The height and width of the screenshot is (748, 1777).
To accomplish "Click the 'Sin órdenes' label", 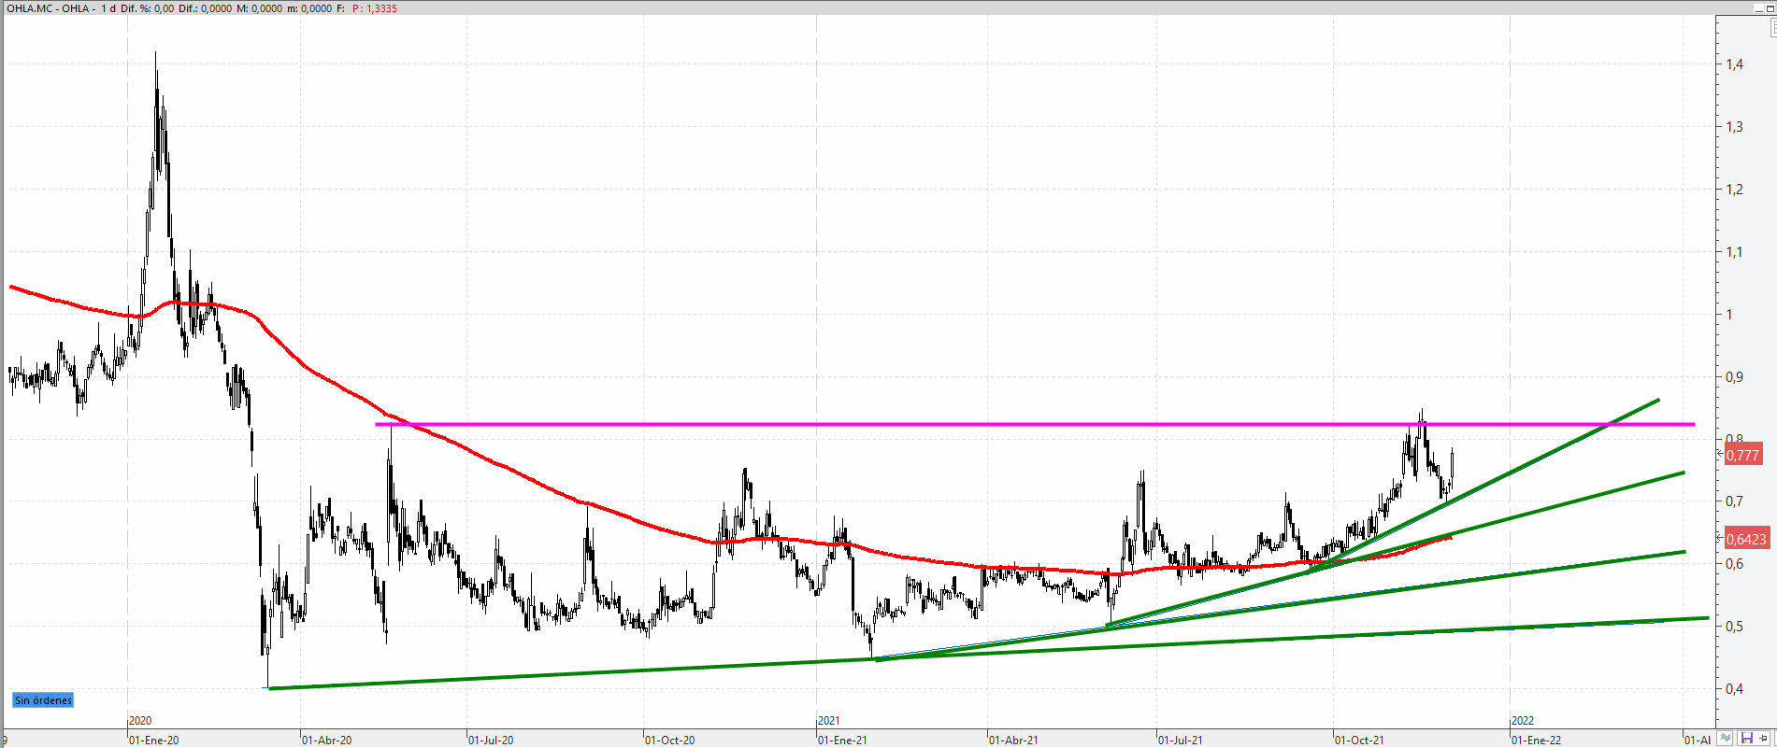I will pos(43,700).
